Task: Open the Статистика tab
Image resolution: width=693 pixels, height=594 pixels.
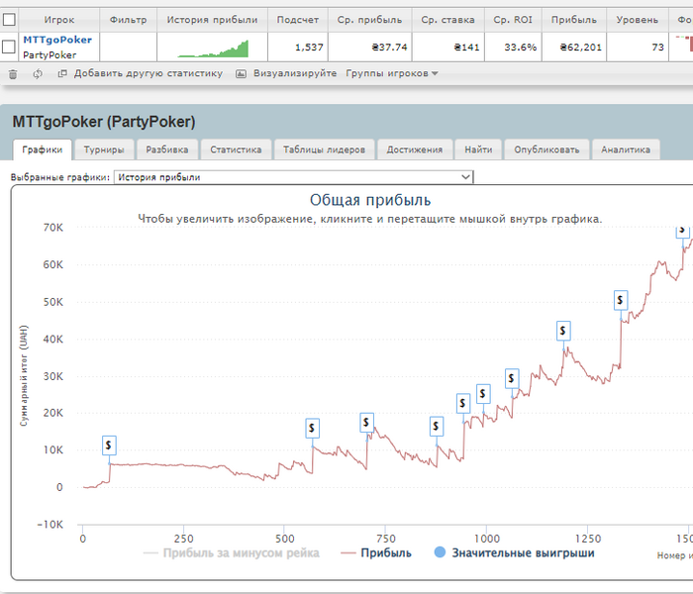Action: (x=236, y=149)
